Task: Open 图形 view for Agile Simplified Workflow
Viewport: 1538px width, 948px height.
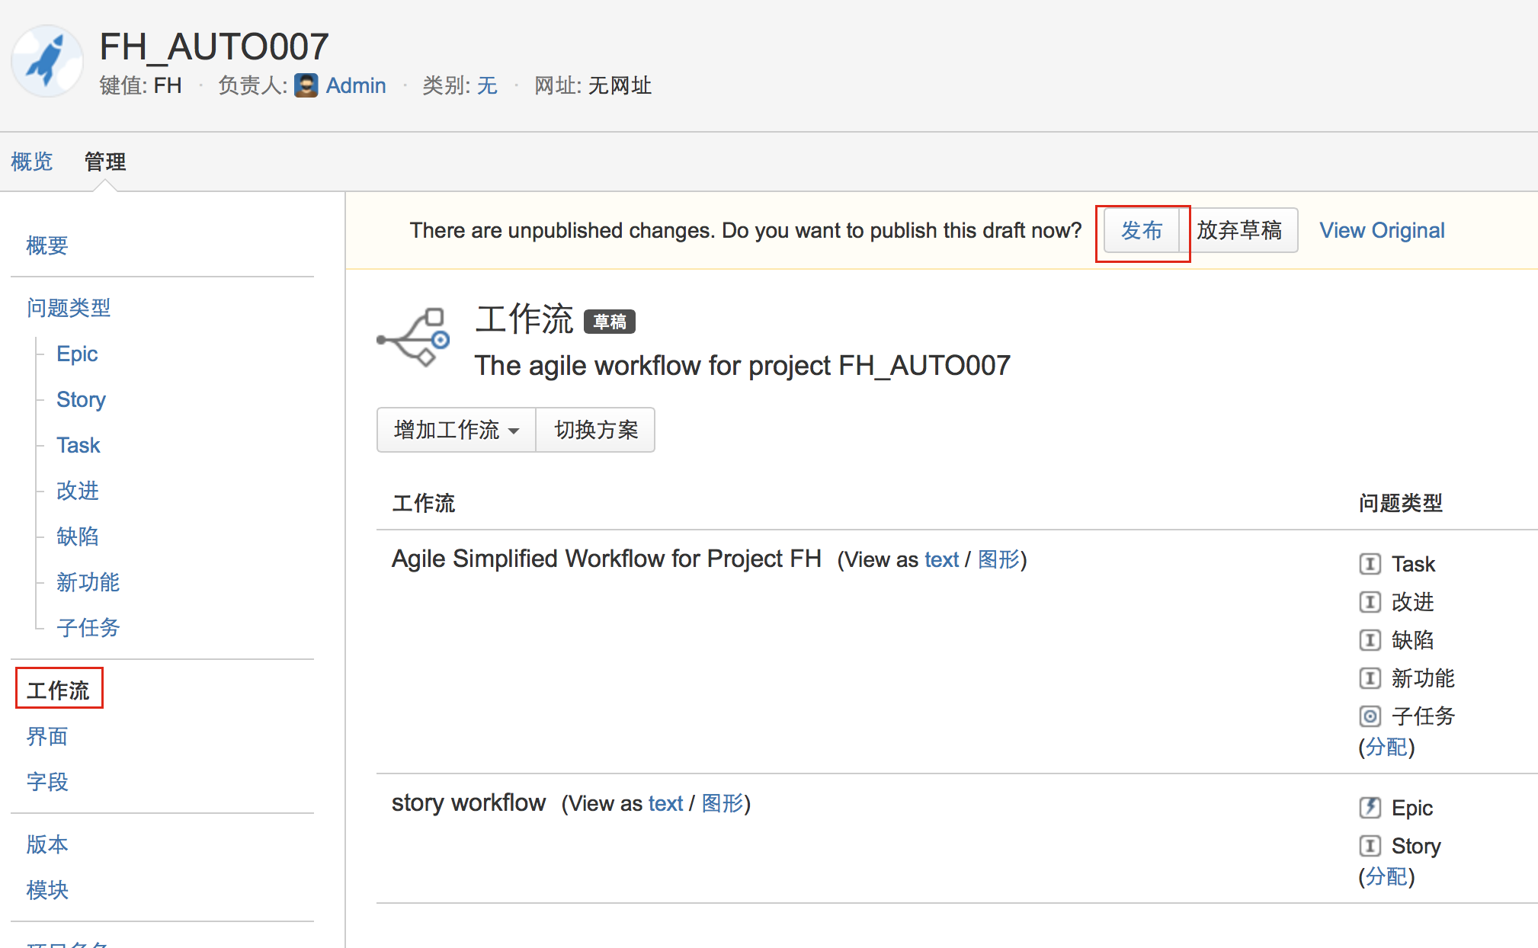Action: coord(998,559)
